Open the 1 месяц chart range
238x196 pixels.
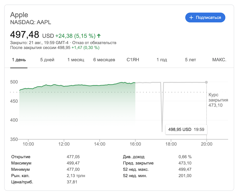[x=76, y=60]
